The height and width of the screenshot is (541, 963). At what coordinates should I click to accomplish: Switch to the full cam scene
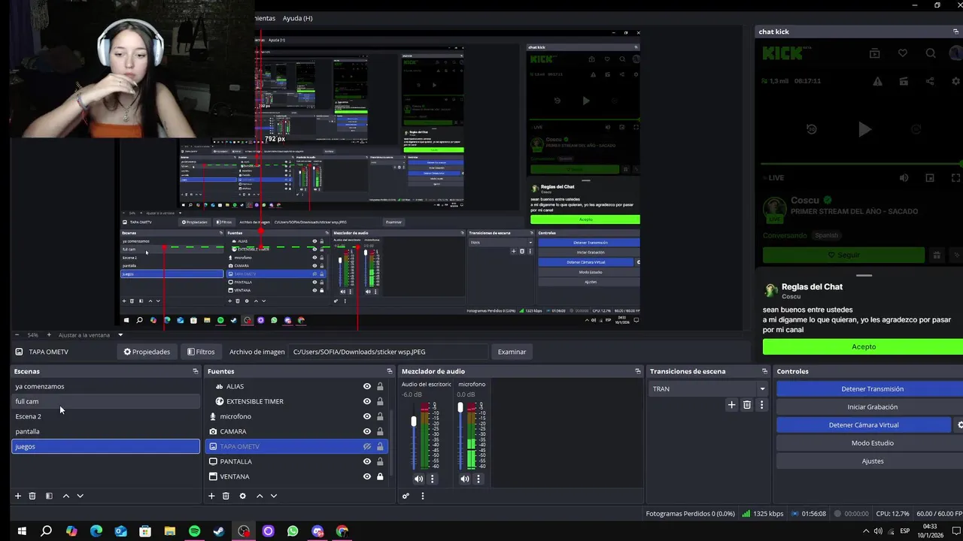pyautogui.click(x=105, y=401)
